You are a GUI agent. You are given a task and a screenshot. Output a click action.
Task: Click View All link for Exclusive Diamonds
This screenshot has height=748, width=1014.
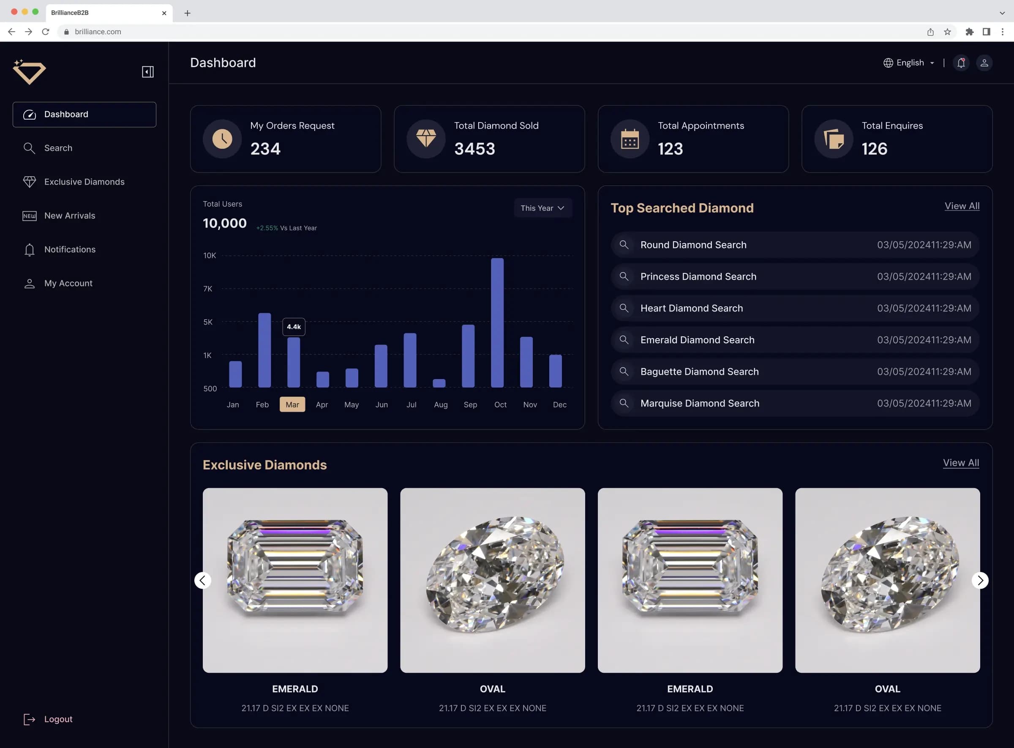(961, 462)
